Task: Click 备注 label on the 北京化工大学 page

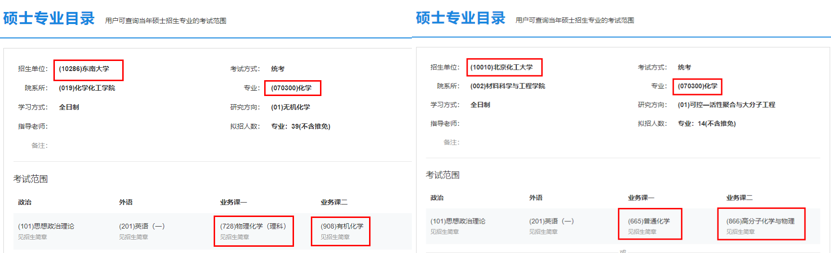Action: point(451,142)
